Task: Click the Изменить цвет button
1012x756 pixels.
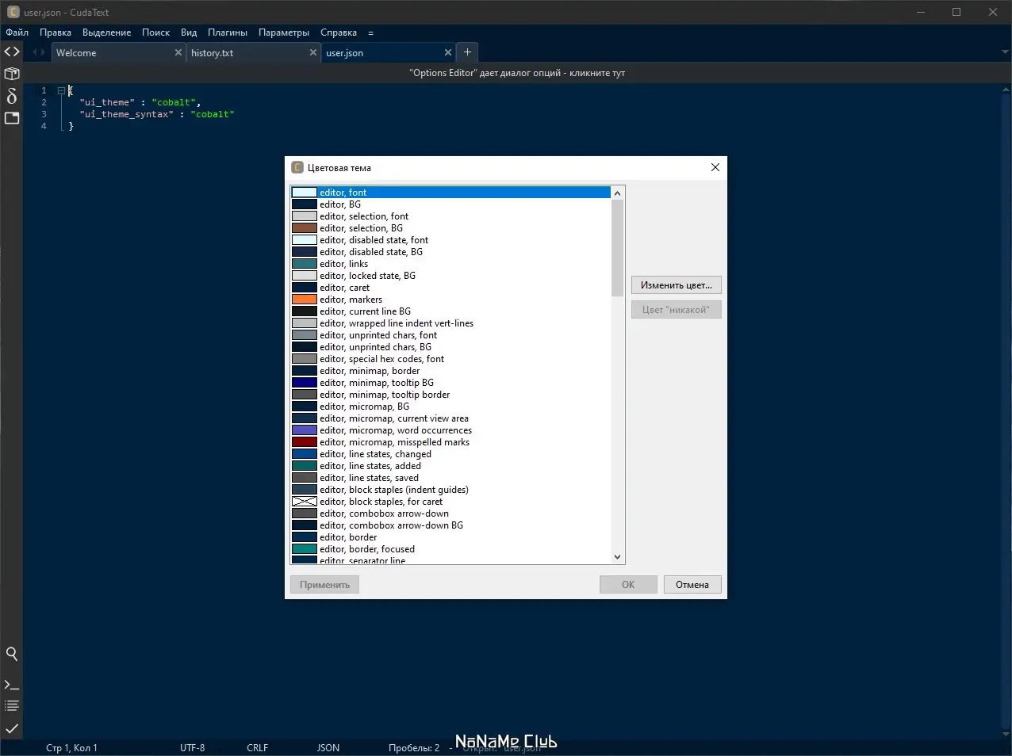Action: click(676, 284)
